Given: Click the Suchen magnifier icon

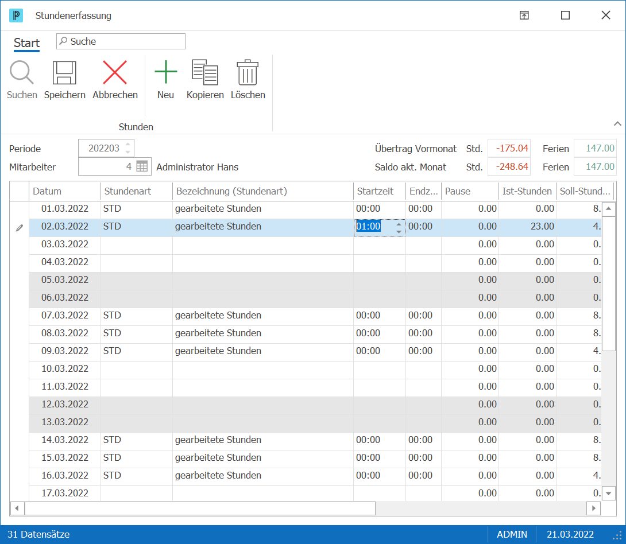Looking at the screenshot, I should (x=22, y=72).
